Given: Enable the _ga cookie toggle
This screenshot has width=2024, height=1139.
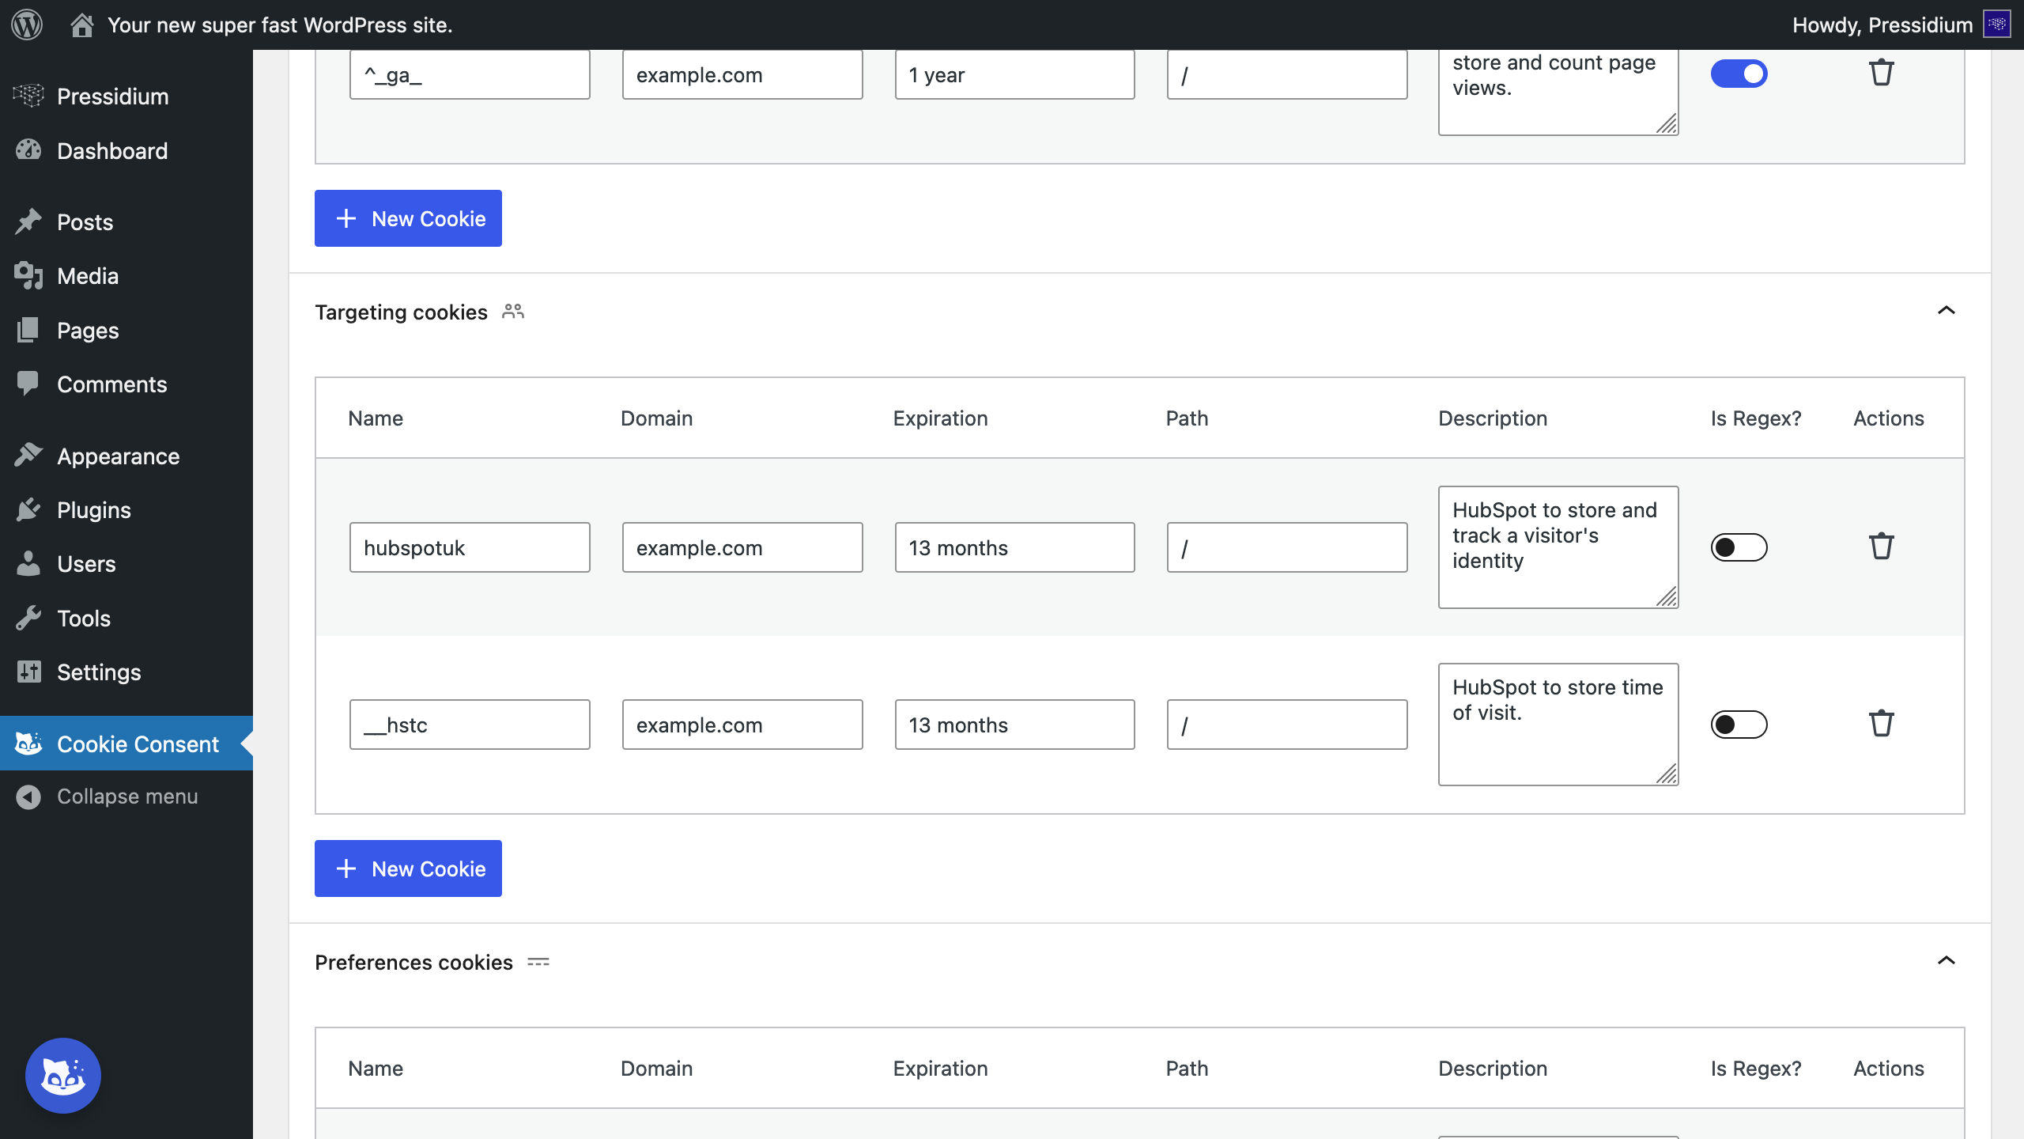Looking at the screenshot, I should (x=1739, y=74).
